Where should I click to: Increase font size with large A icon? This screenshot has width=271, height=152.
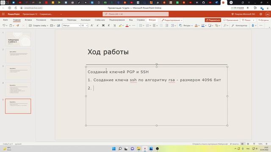pyautogui.click(x=92, y=25)
